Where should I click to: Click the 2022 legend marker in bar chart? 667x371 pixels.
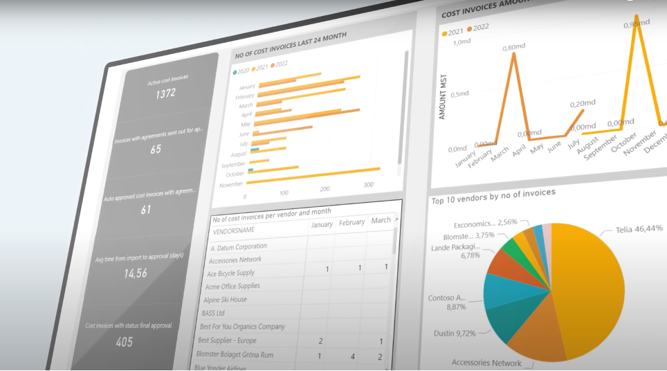(274, 64)
